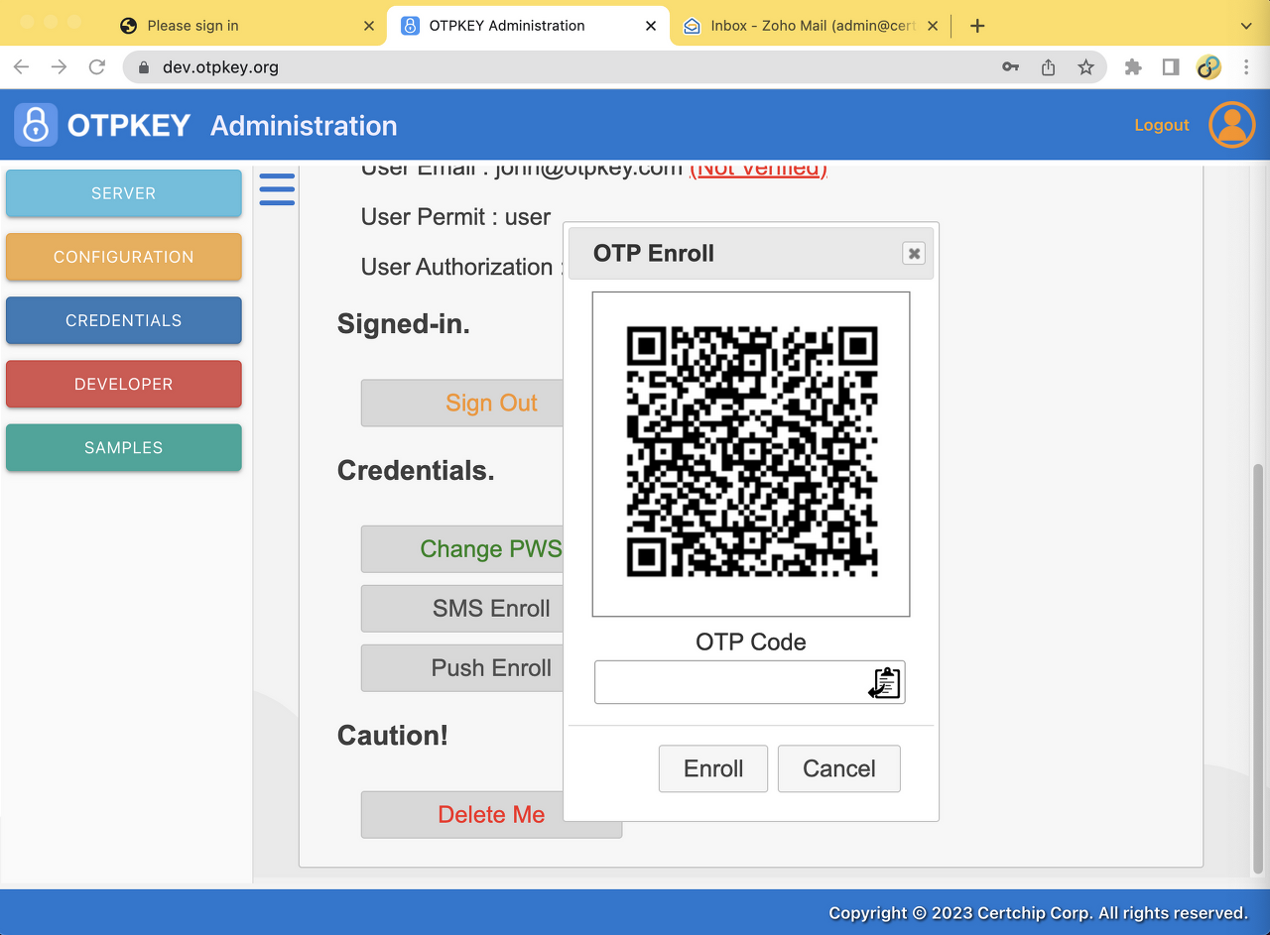Reload the page with refresh icon
Viewport: 1270px width, 935px height.
(97, 66)
